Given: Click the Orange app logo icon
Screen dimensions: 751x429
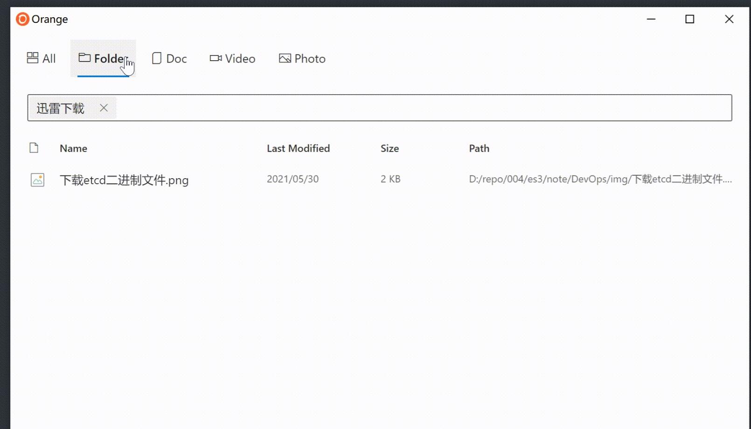Looking at the screenshot, I should pos(22,19).
